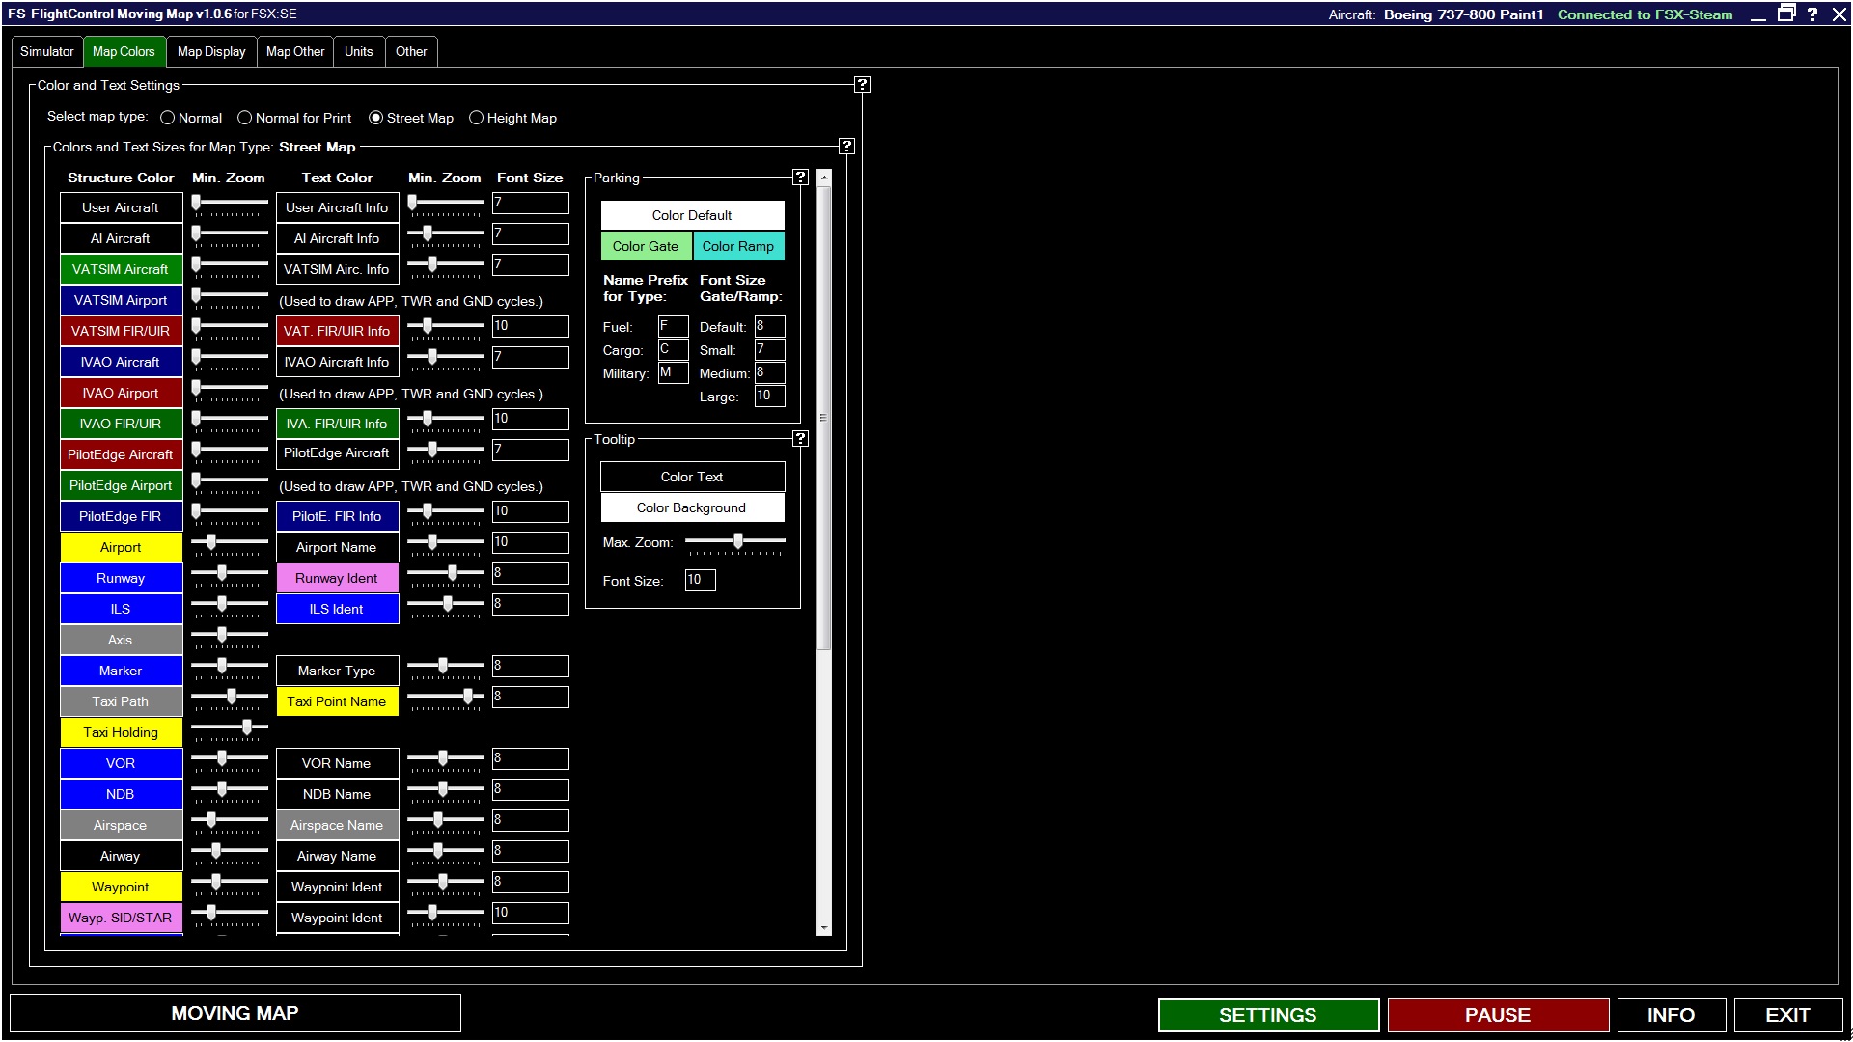This screenshot has height=1042, width=1853.
Task: Click Color Ramp parking icon
Action: [738, 247]
